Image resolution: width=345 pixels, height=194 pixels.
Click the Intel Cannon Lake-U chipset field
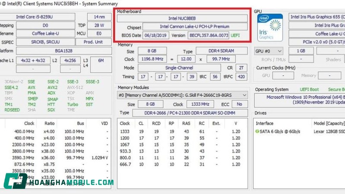pos(195,27)
